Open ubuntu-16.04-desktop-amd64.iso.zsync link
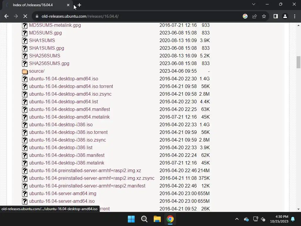The width and height of the screenshot is (301, 226). (x=70, y=94)
